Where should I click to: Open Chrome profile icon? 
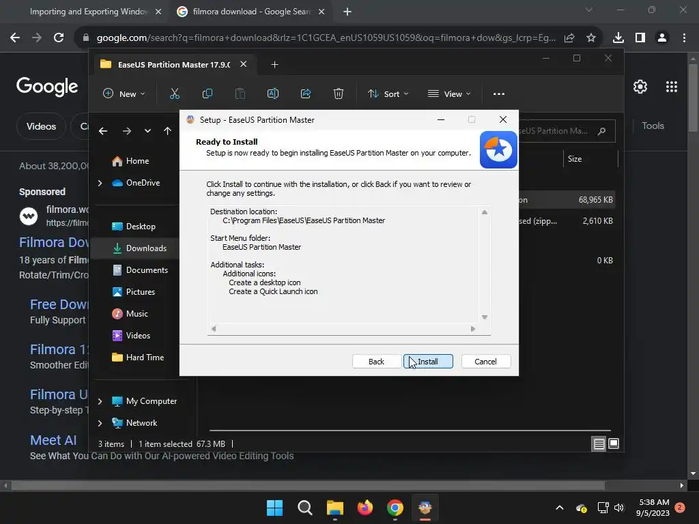(662, 38)
